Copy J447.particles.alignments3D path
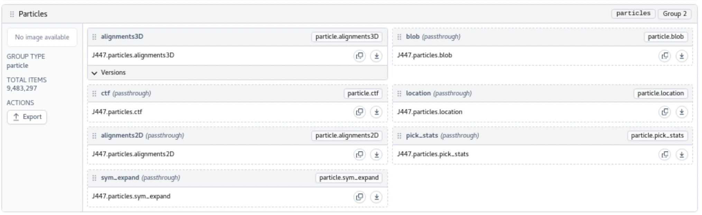Screen dimensions: 702x215 coord(360,56)
